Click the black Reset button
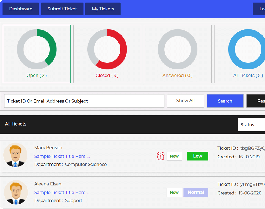 (256, 101)
